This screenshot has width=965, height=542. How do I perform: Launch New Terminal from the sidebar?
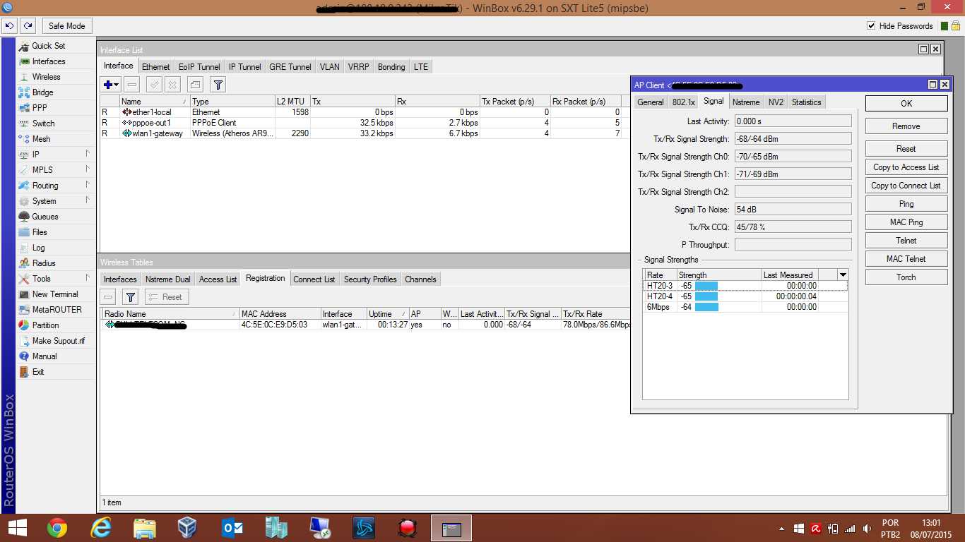(x=55, y=294)
